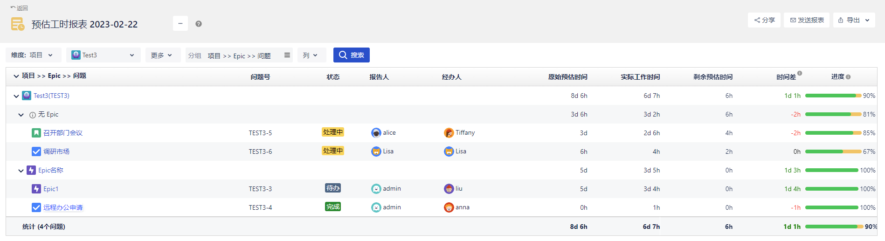Click the 远程办公申请 task checkbox icon
The image size is (885, 241).
36,207
